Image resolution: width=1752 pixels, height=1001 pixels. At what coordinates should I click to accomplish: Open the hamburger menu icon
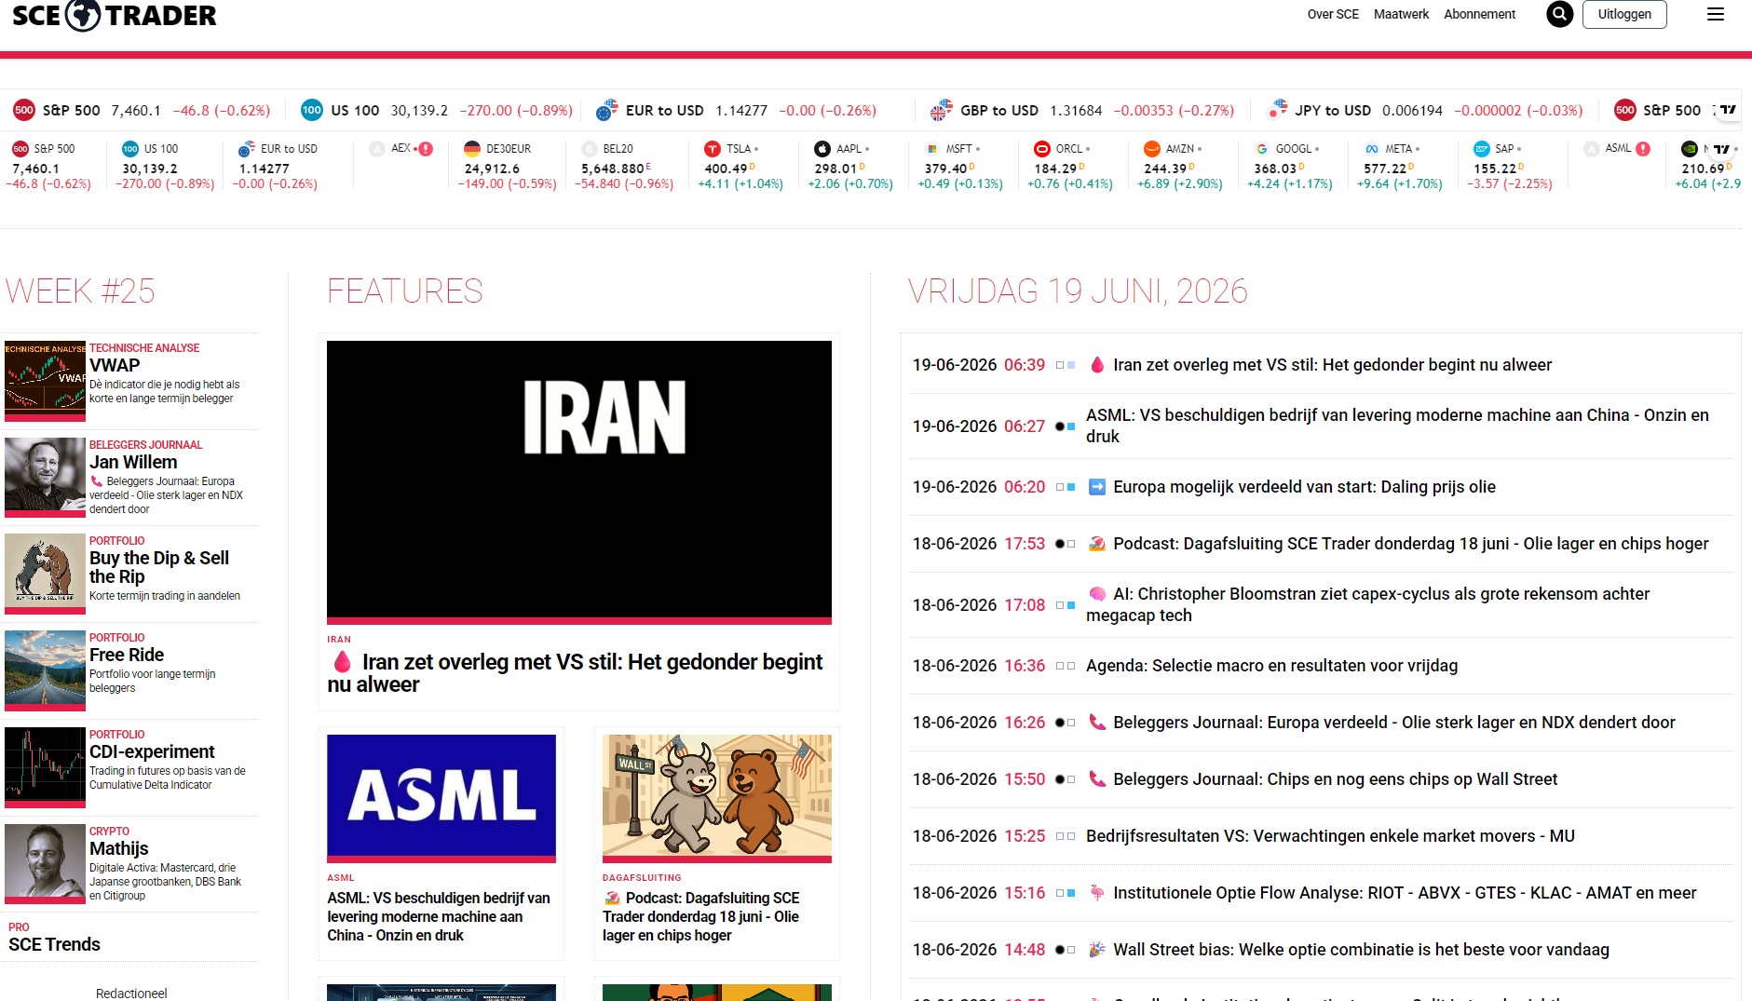(x=1716, y=14)
